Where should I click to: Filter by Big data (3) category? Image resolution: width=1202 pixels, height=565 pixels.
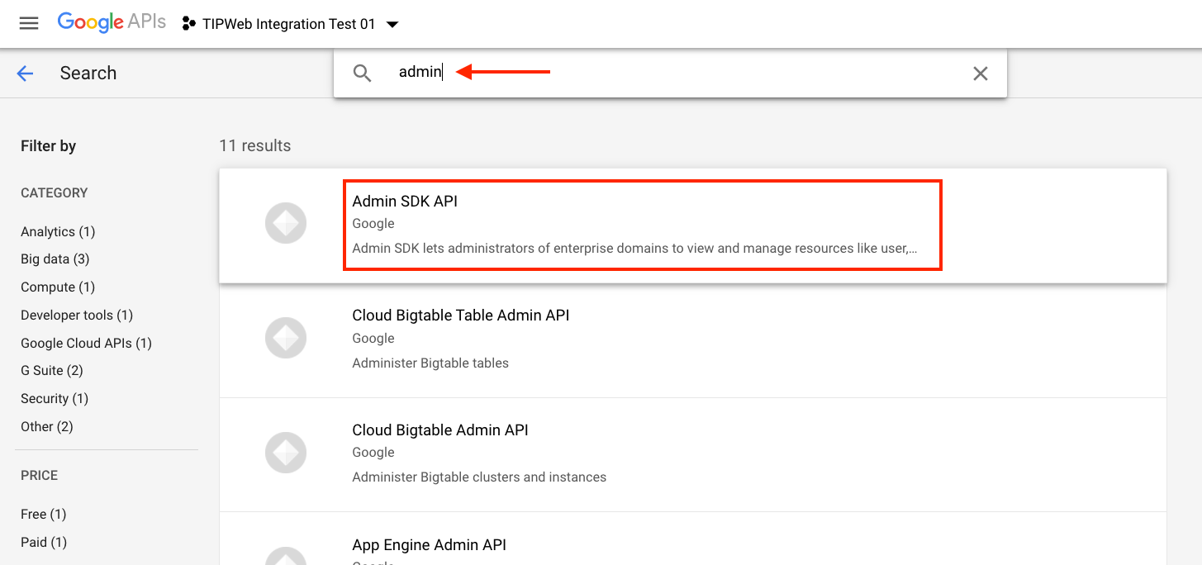pyautogui.click(x=55, y=259)
